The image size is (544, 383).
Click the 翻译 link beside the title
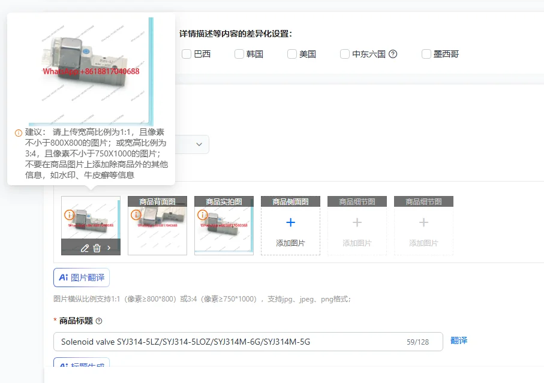[459, 340]
